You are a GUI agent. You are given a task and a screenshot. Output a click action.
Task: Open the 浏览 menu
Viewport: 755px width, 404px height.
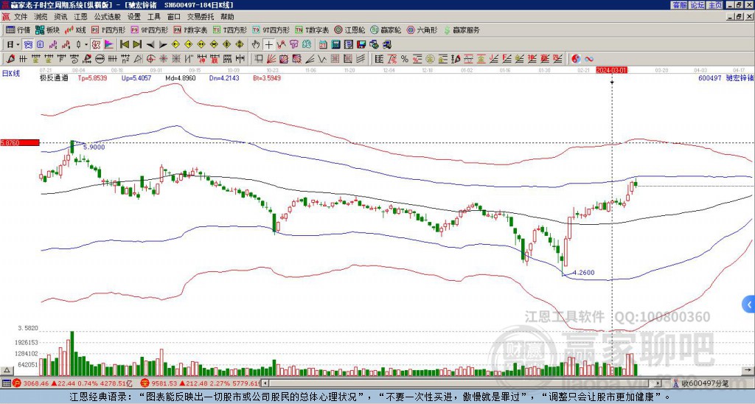[x=41, y=17]
